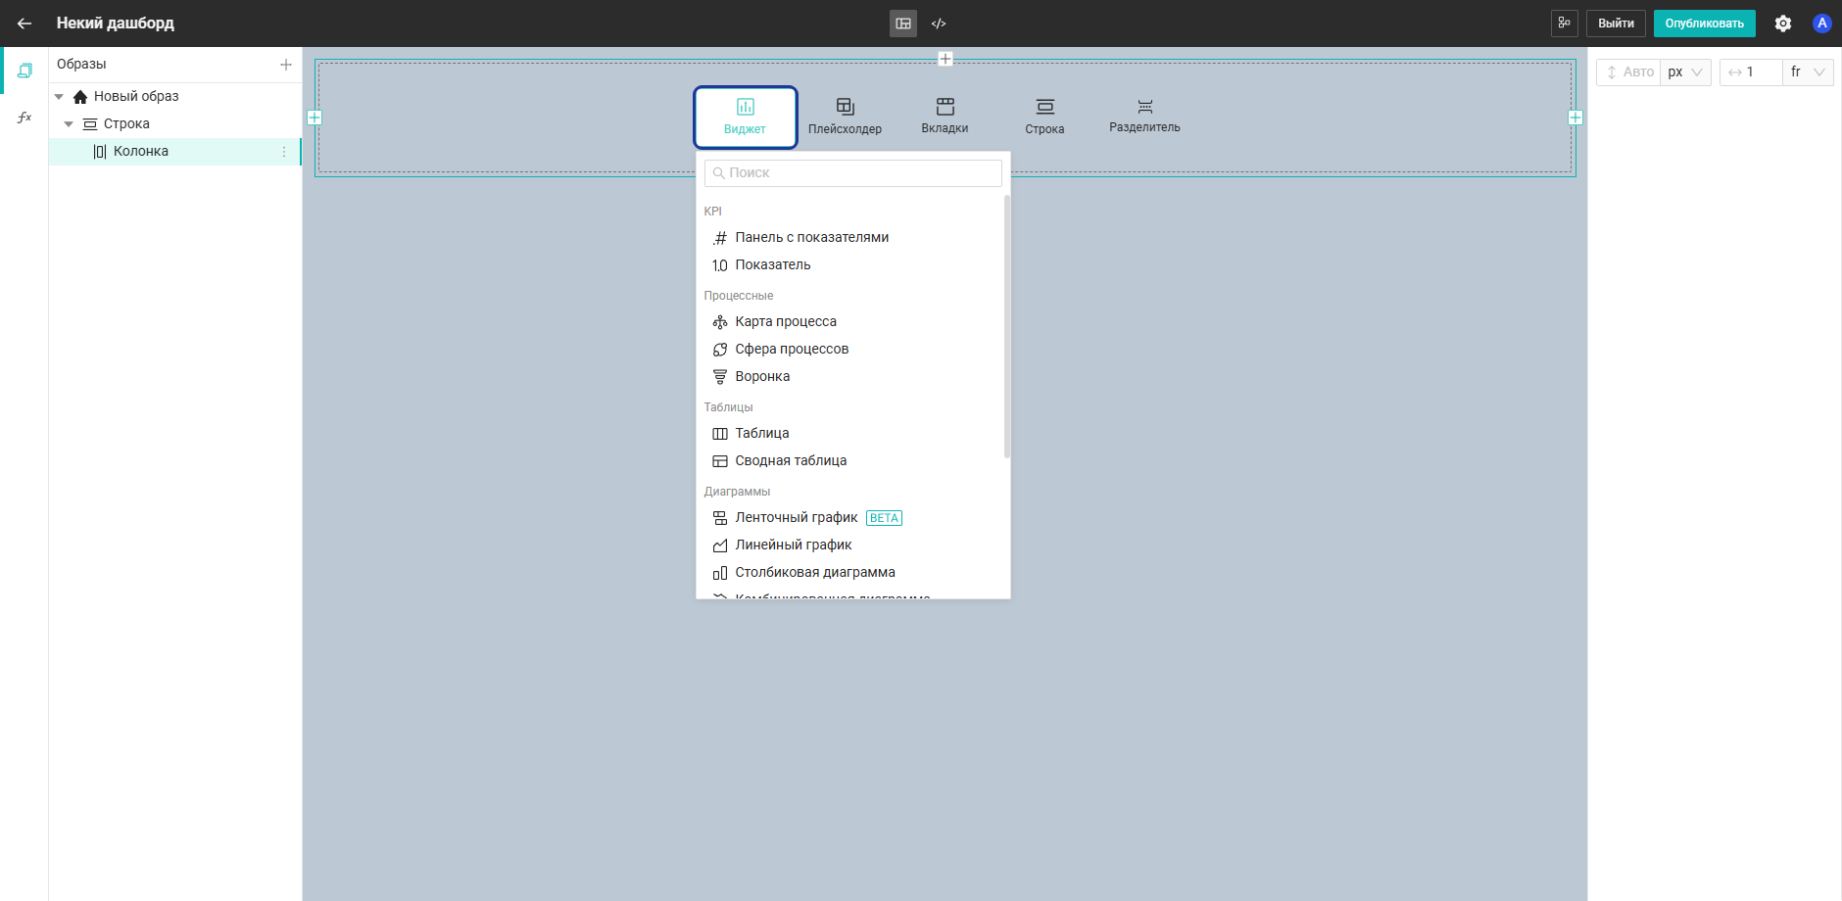Collapse Новый образ tree node
Viewport: 1842px width, 901px height.
[x=60, y=97]
